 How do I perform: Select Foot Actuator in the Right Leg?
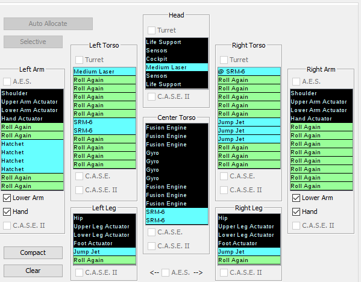point(249,243)
